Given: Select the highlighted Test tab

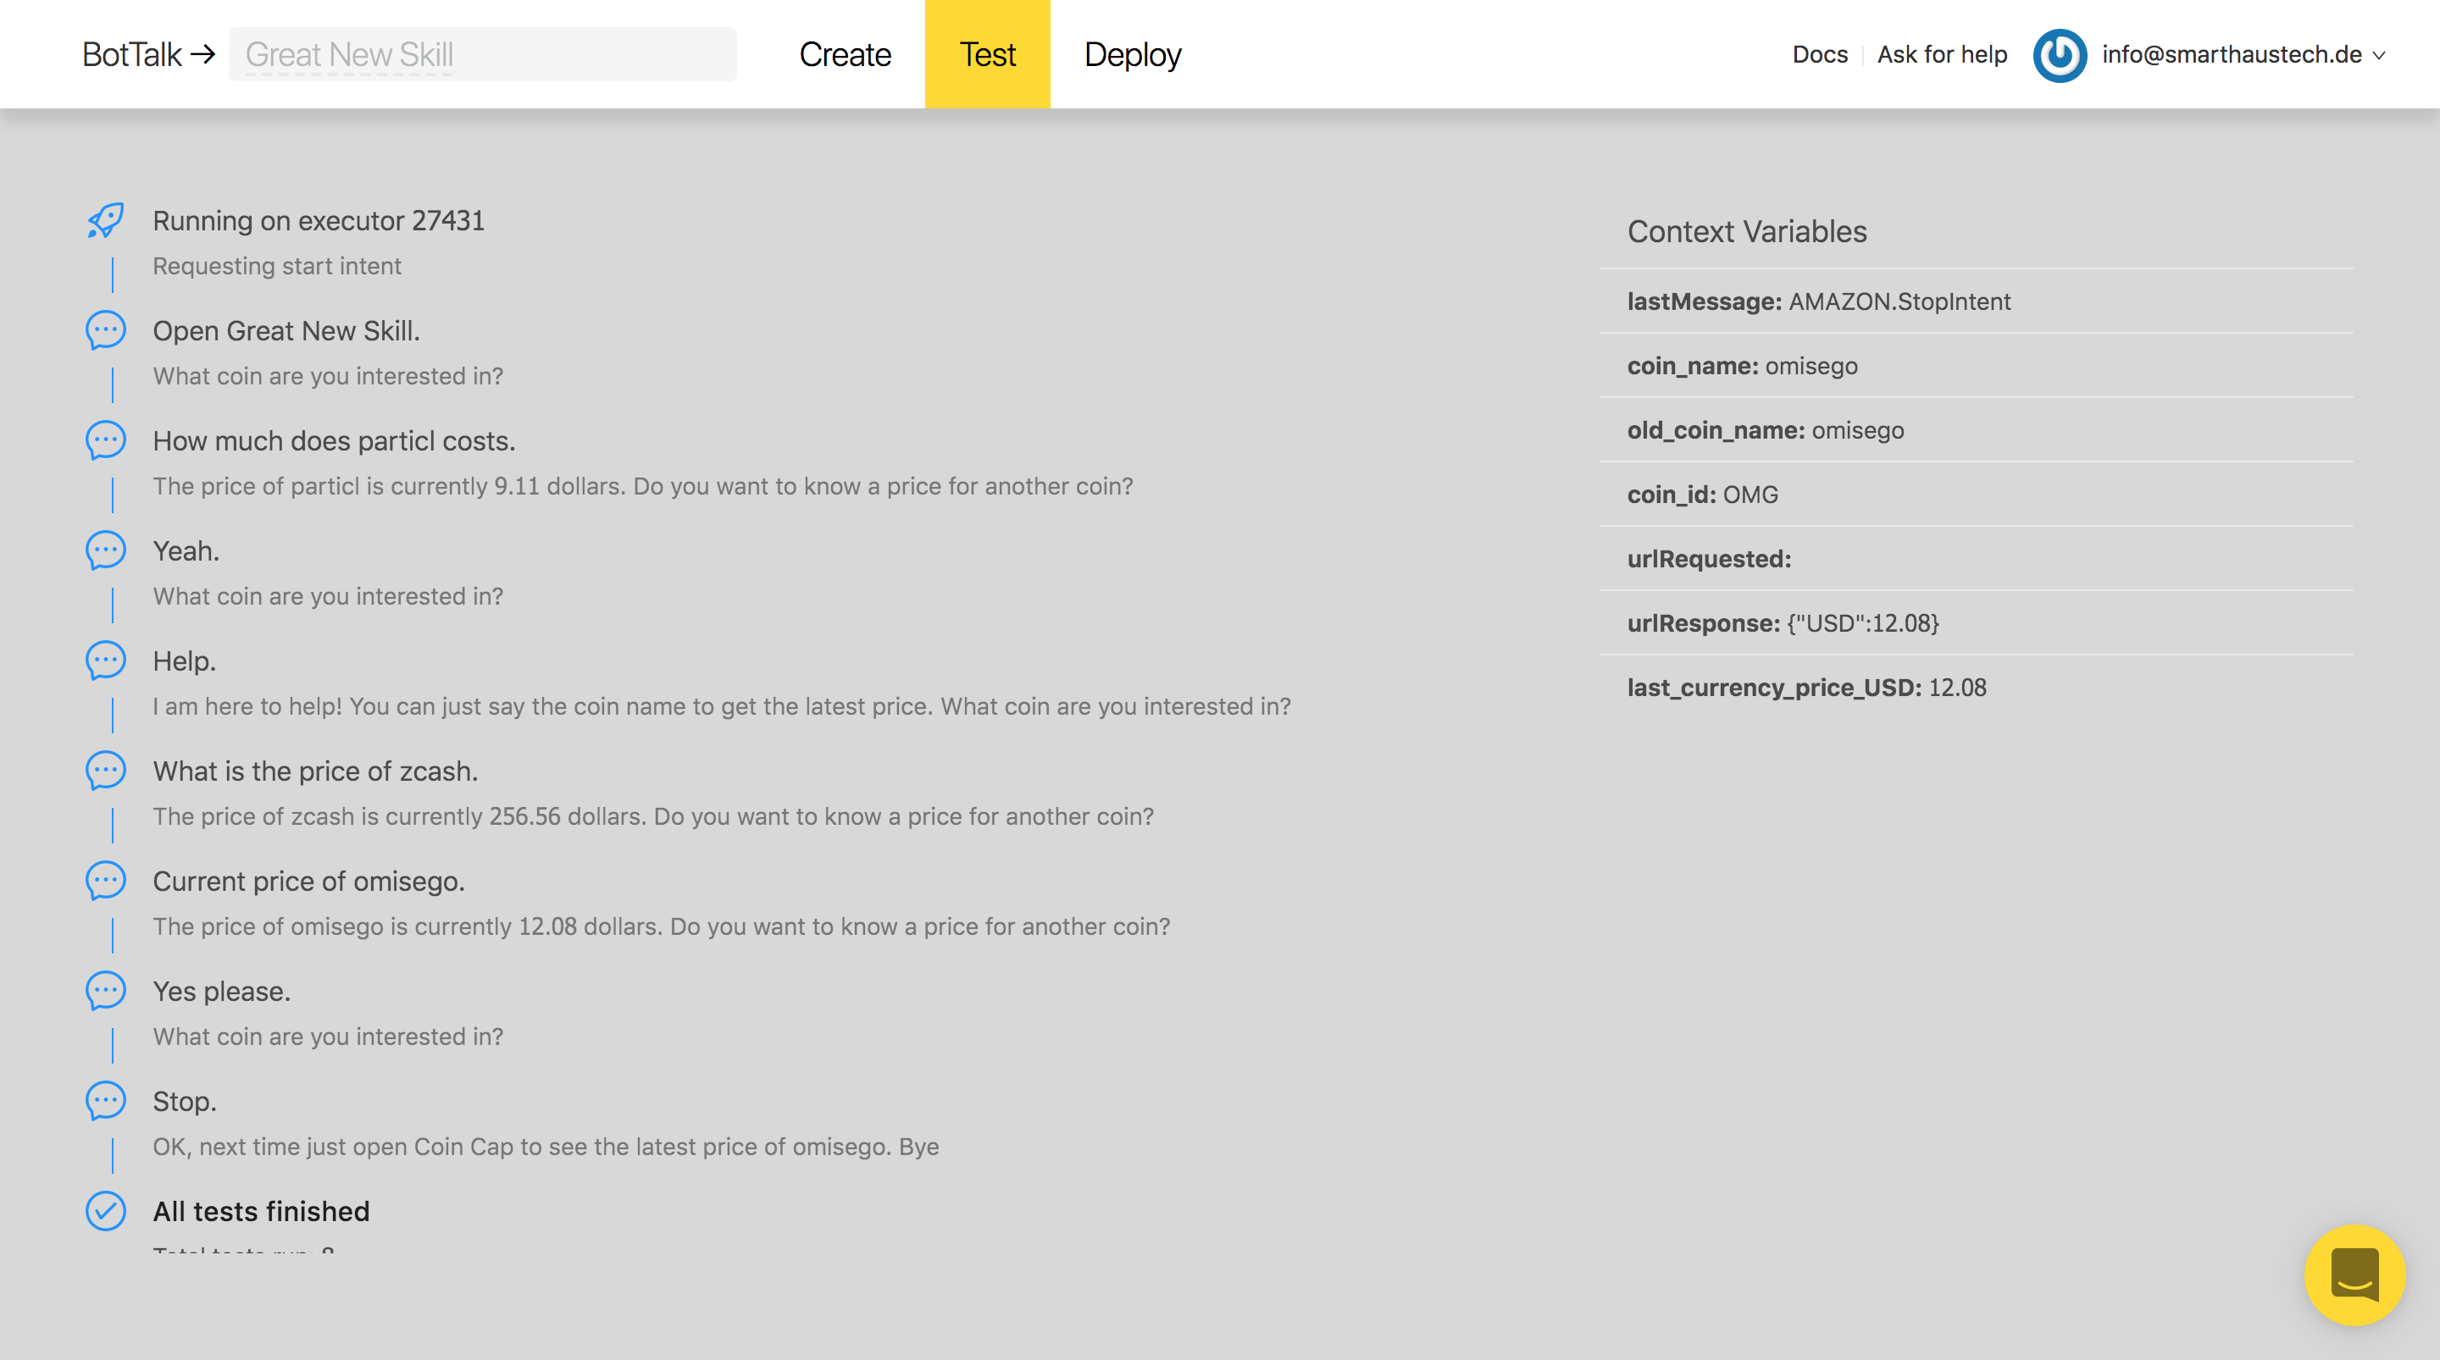Looking at the screenshot, I should (987, 55).
